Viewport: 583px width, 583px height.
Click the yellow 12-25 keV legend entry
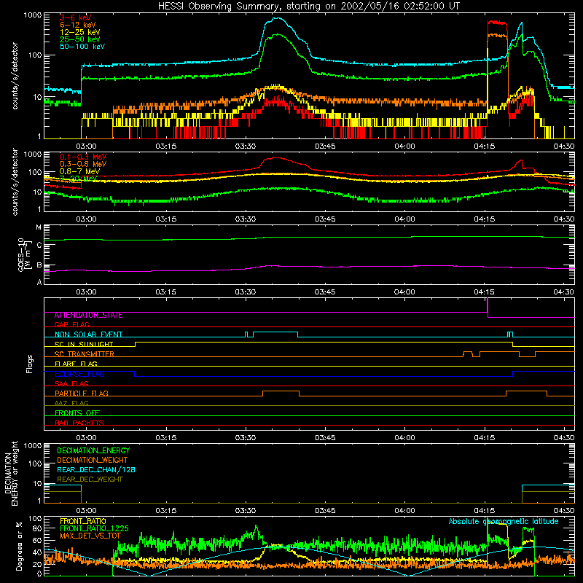(79, 32)
